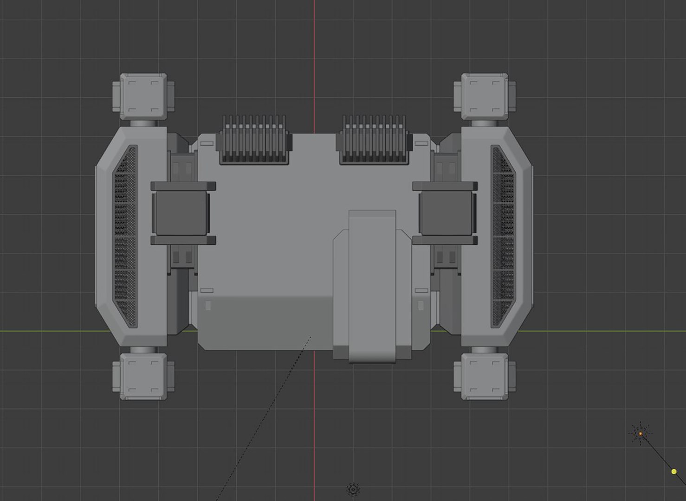Select the left bumper frame around the grille
686x501 pixels.
click(x=131, y=236)
